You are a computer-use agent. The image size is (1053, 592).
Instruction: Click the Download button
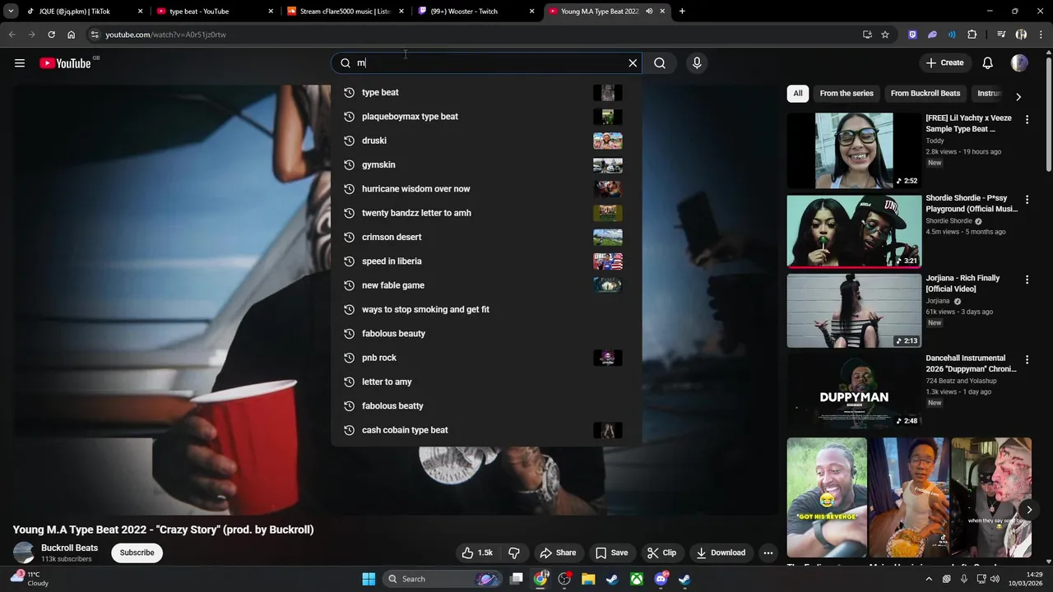(721, 553)
